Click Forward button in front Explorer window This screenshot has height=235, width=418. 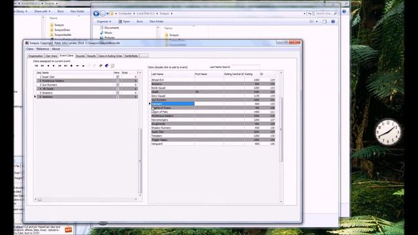[x=103, y=13]
